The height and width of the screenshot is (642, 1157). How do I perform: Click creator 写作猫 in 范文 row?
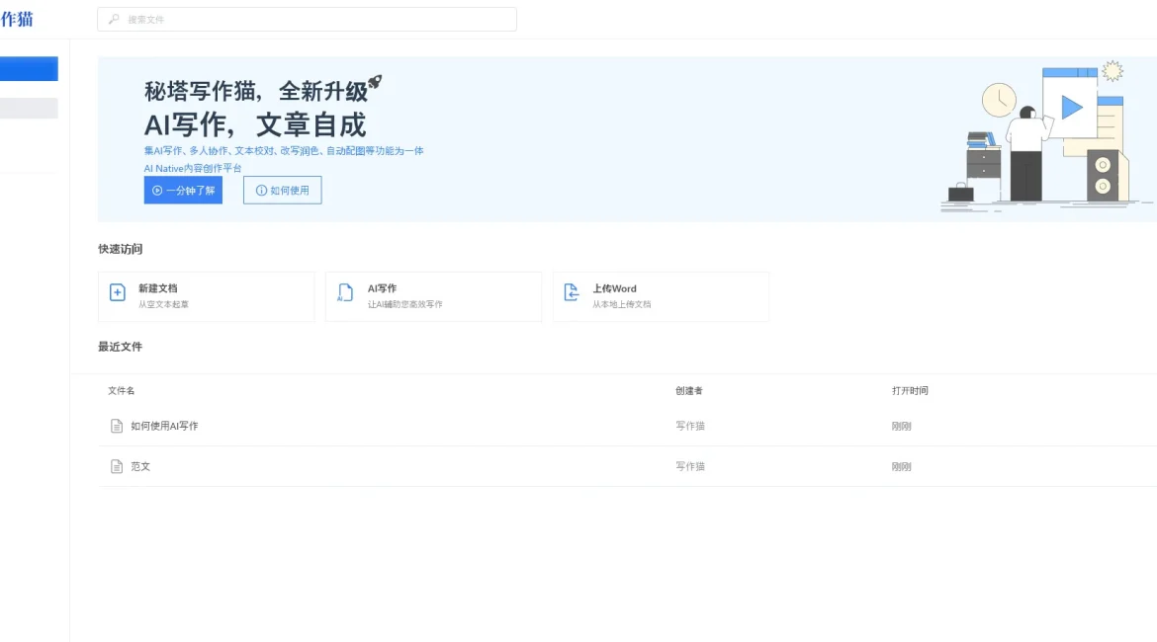pyautogui.click(x=690, y=466)
